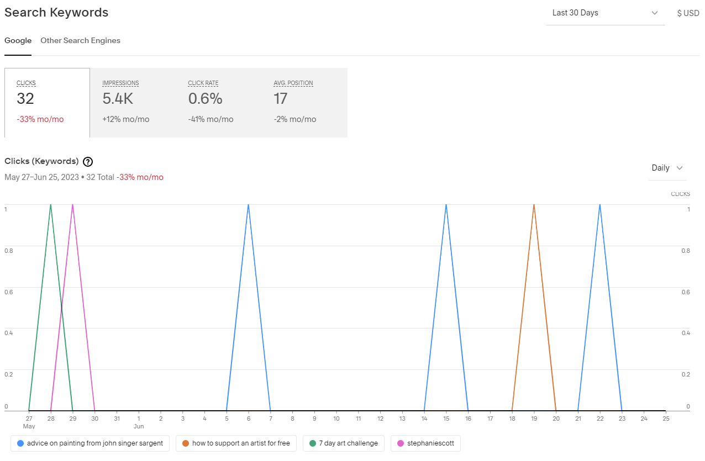Click the Search Keywords heading
This screenshot has height=461, width=705.
tap(56, 12)
